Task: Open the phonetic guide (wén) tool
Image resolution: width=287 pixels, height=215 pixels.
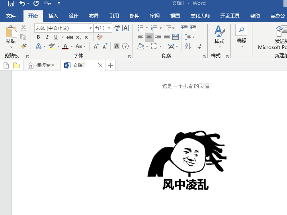Action: (117, 28)
